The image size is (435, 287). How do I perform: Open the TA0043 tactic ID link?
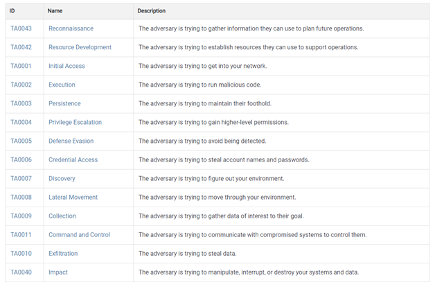coord(19,28)
